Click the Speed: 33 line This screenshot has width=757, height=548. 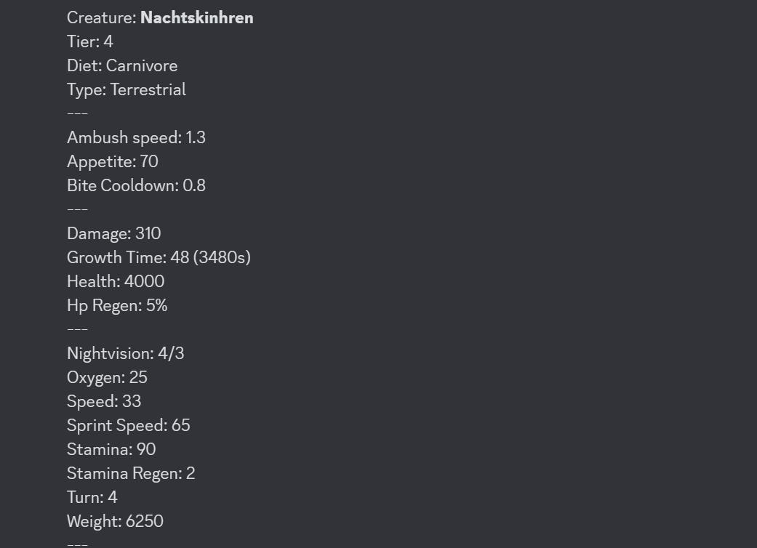click(104, 401)
